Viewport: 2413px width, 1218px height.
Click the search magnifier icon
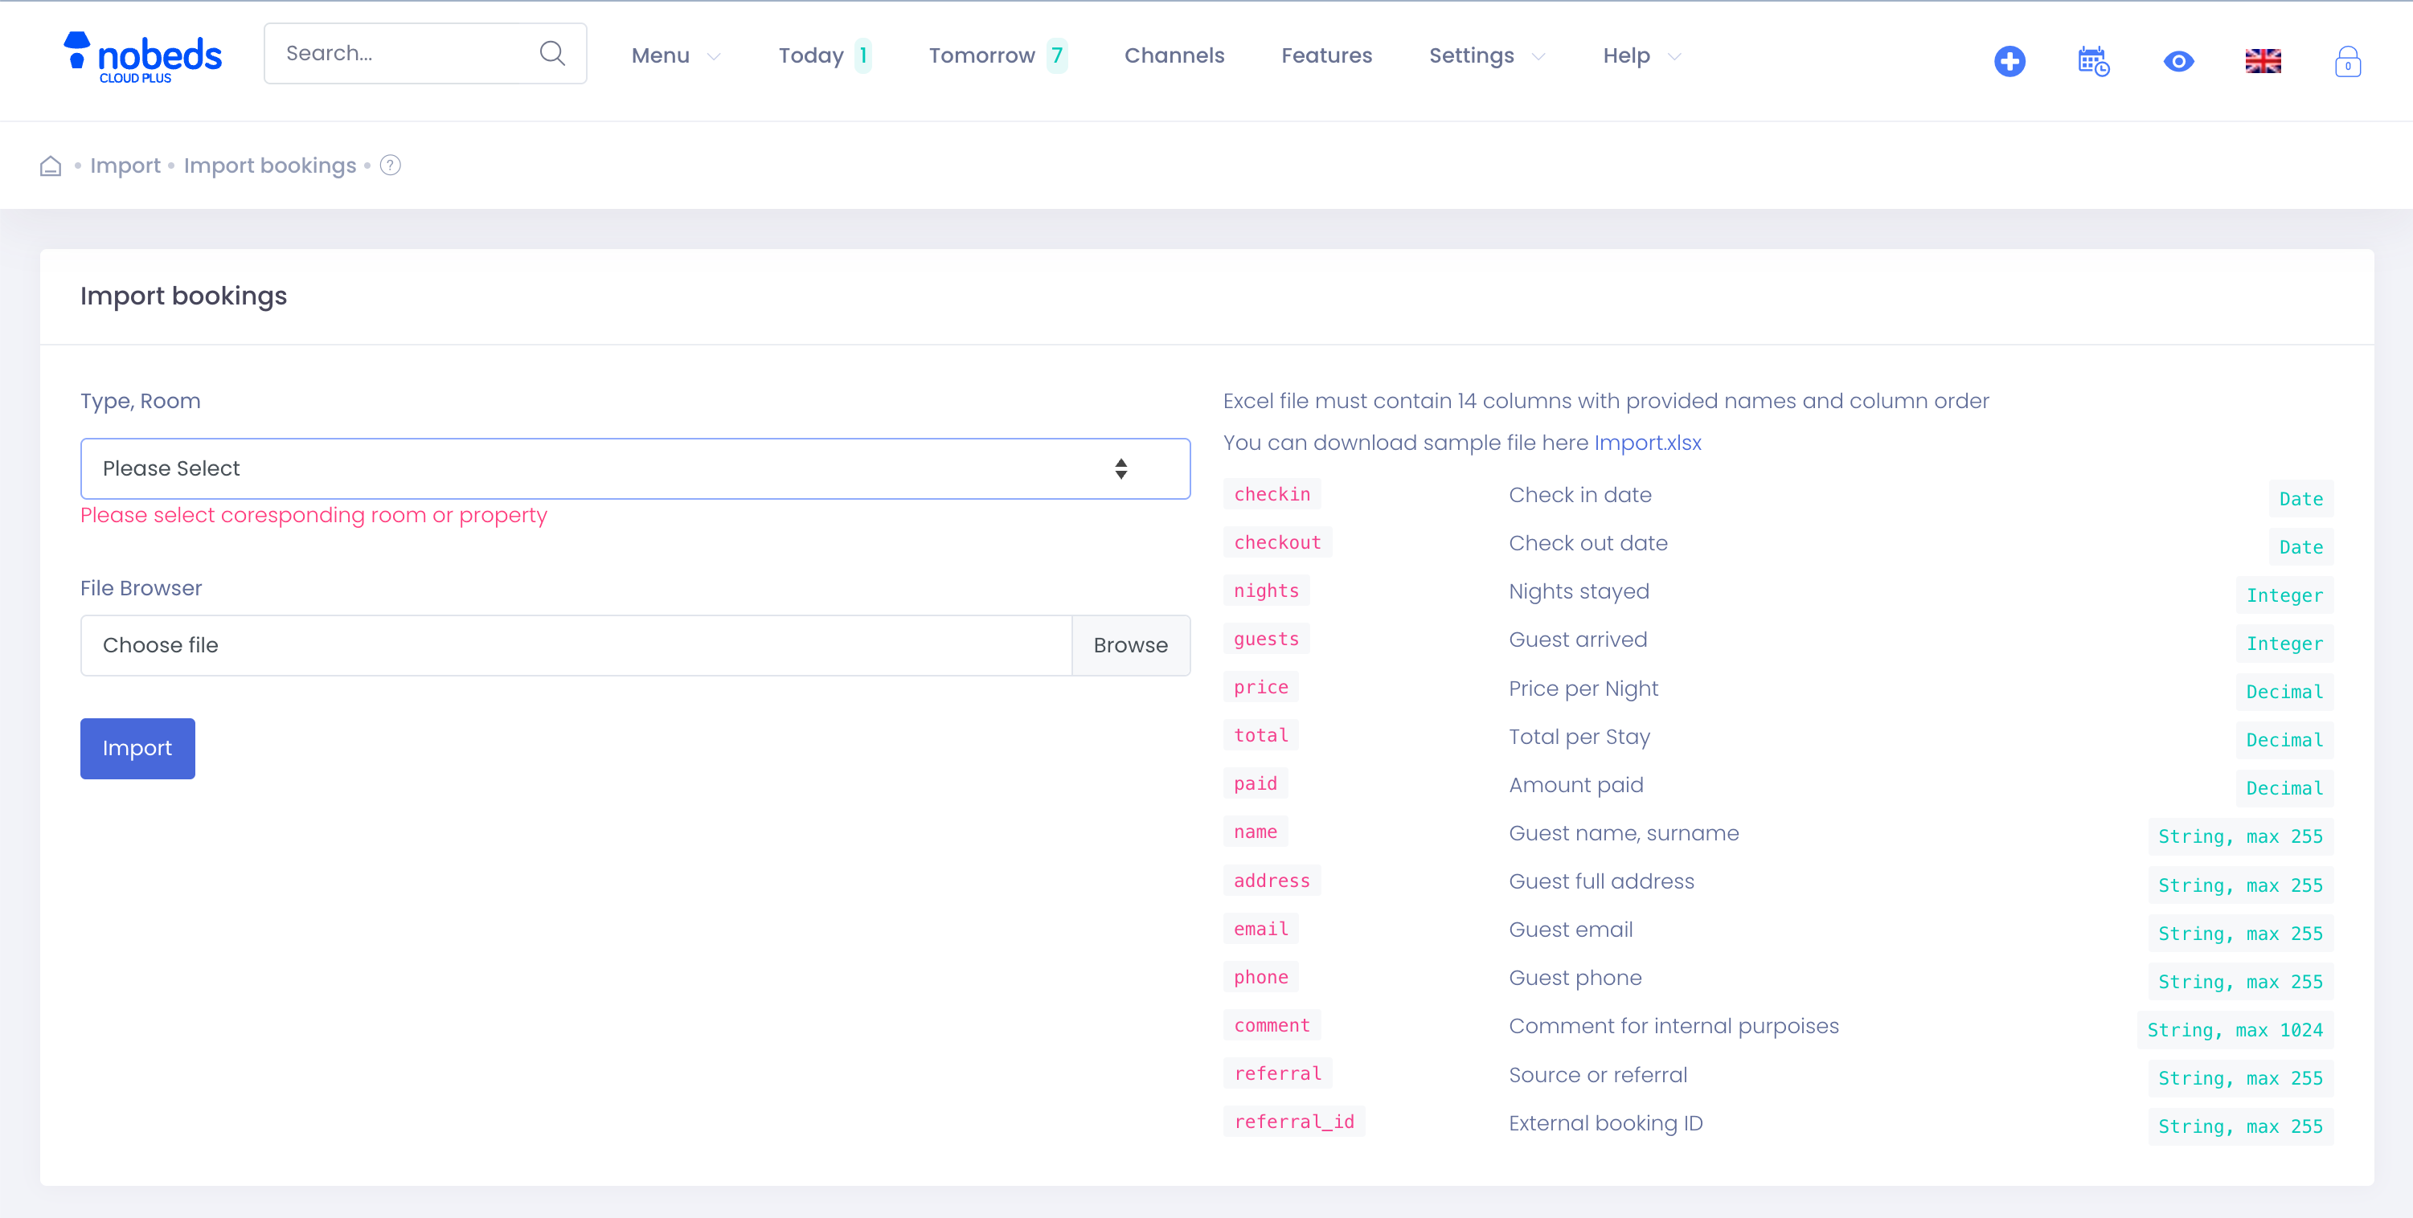click(x=553, y=53)
